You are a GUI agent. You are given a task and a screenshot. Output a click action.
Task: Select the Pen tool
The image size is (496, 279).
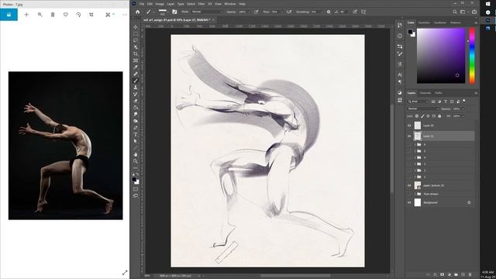pyautogui.click(x=136, y=128)
